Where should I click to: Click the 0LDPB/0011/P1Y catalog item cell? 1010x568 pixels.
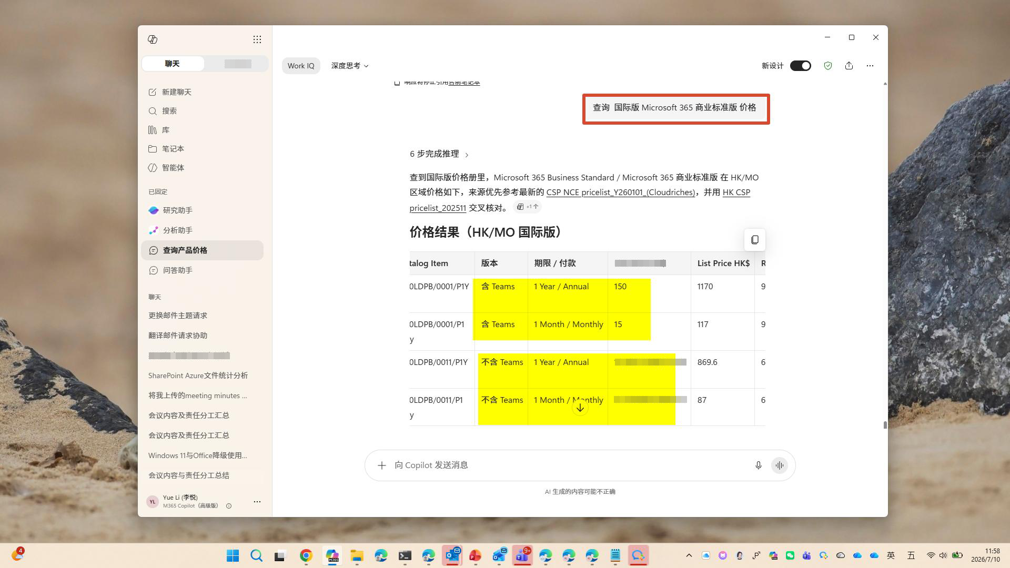[442, 369]
